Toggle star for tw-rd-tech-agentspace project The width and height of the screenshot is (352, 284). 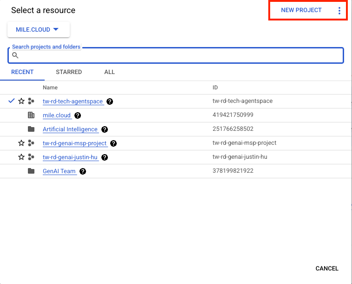coord(21,101)
